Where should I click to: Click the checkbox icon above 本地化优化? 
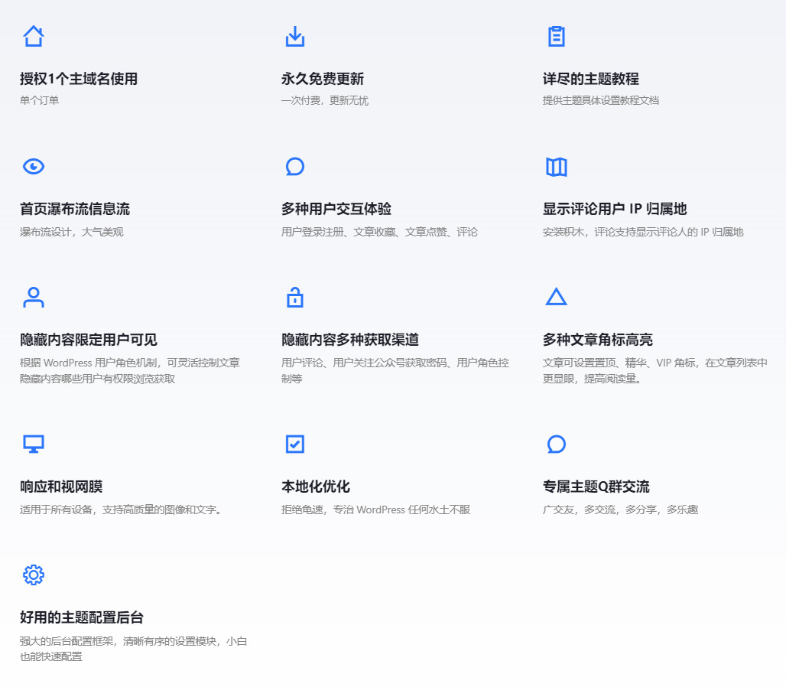[x=295, y=444]
